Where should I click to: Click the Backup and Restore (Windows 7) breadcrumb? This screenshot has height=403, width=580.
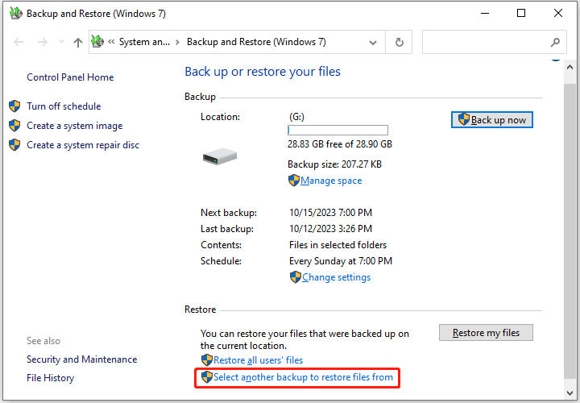pyautogui.click(x=256, y=42)
